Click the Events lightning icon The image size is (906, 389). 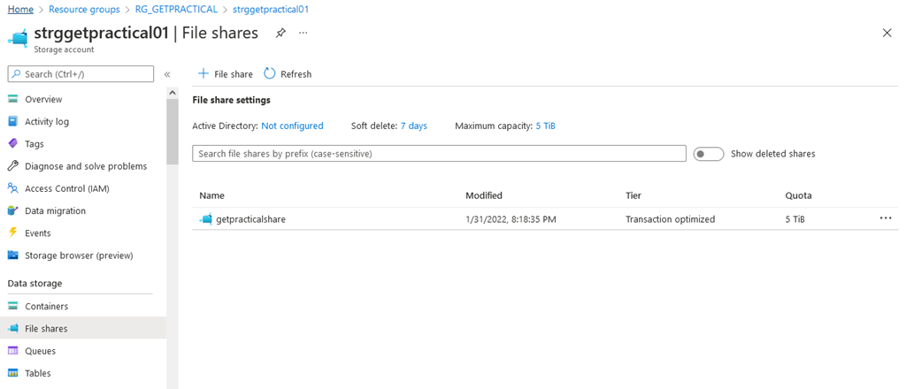point(13,233)
